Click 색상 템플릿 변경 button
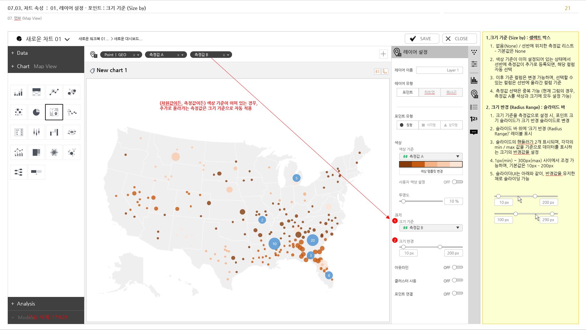The image size is (586, 330). (x=431, y=172)
